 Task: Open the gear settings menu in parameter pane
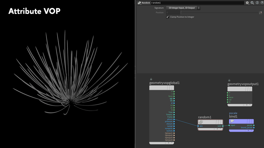point(247,3)
